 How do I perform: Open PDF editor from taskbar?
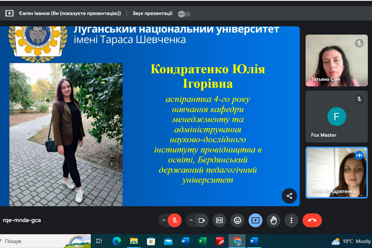coord(220,241)
